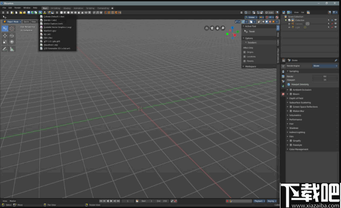The image size is (341, 208).
Task: Click the Import download icon in top toolbar
Action: point(40,13)
